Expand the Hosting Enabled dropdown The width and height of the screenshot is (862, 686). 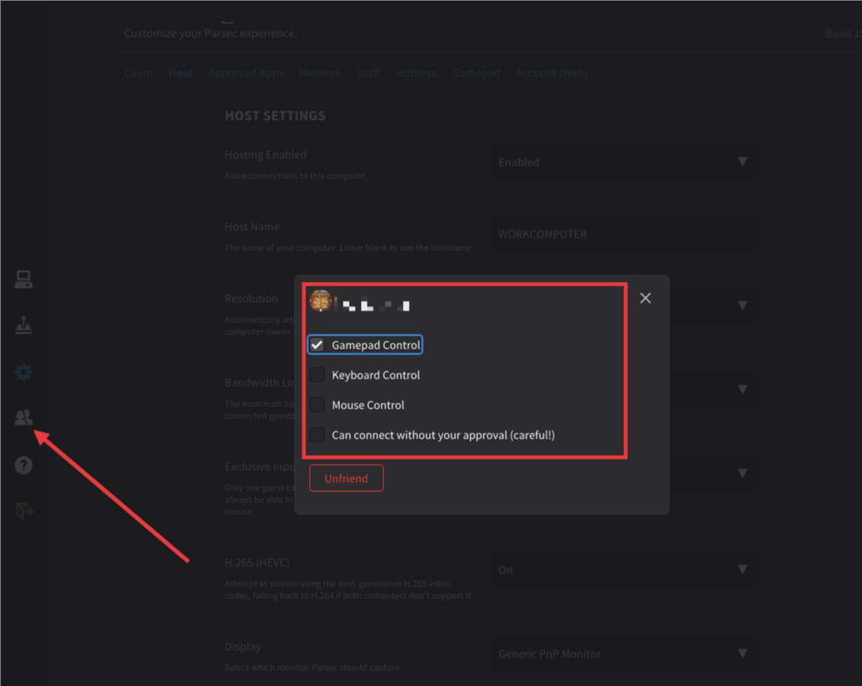[x=623, y=162]
